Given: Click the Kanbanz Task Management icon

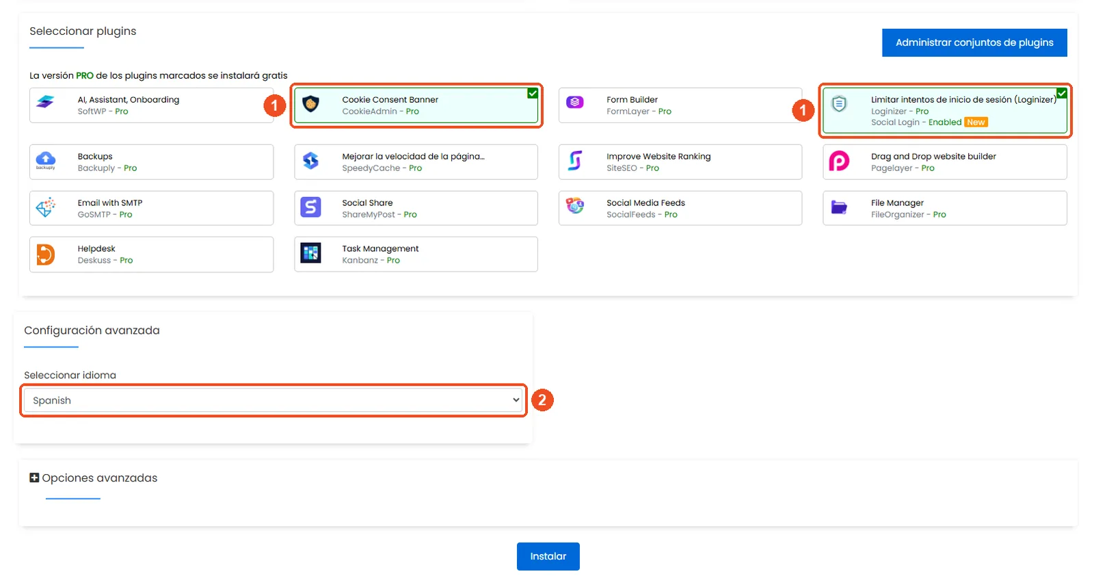Looking at the screenshot, I should [x=310, y=253].
